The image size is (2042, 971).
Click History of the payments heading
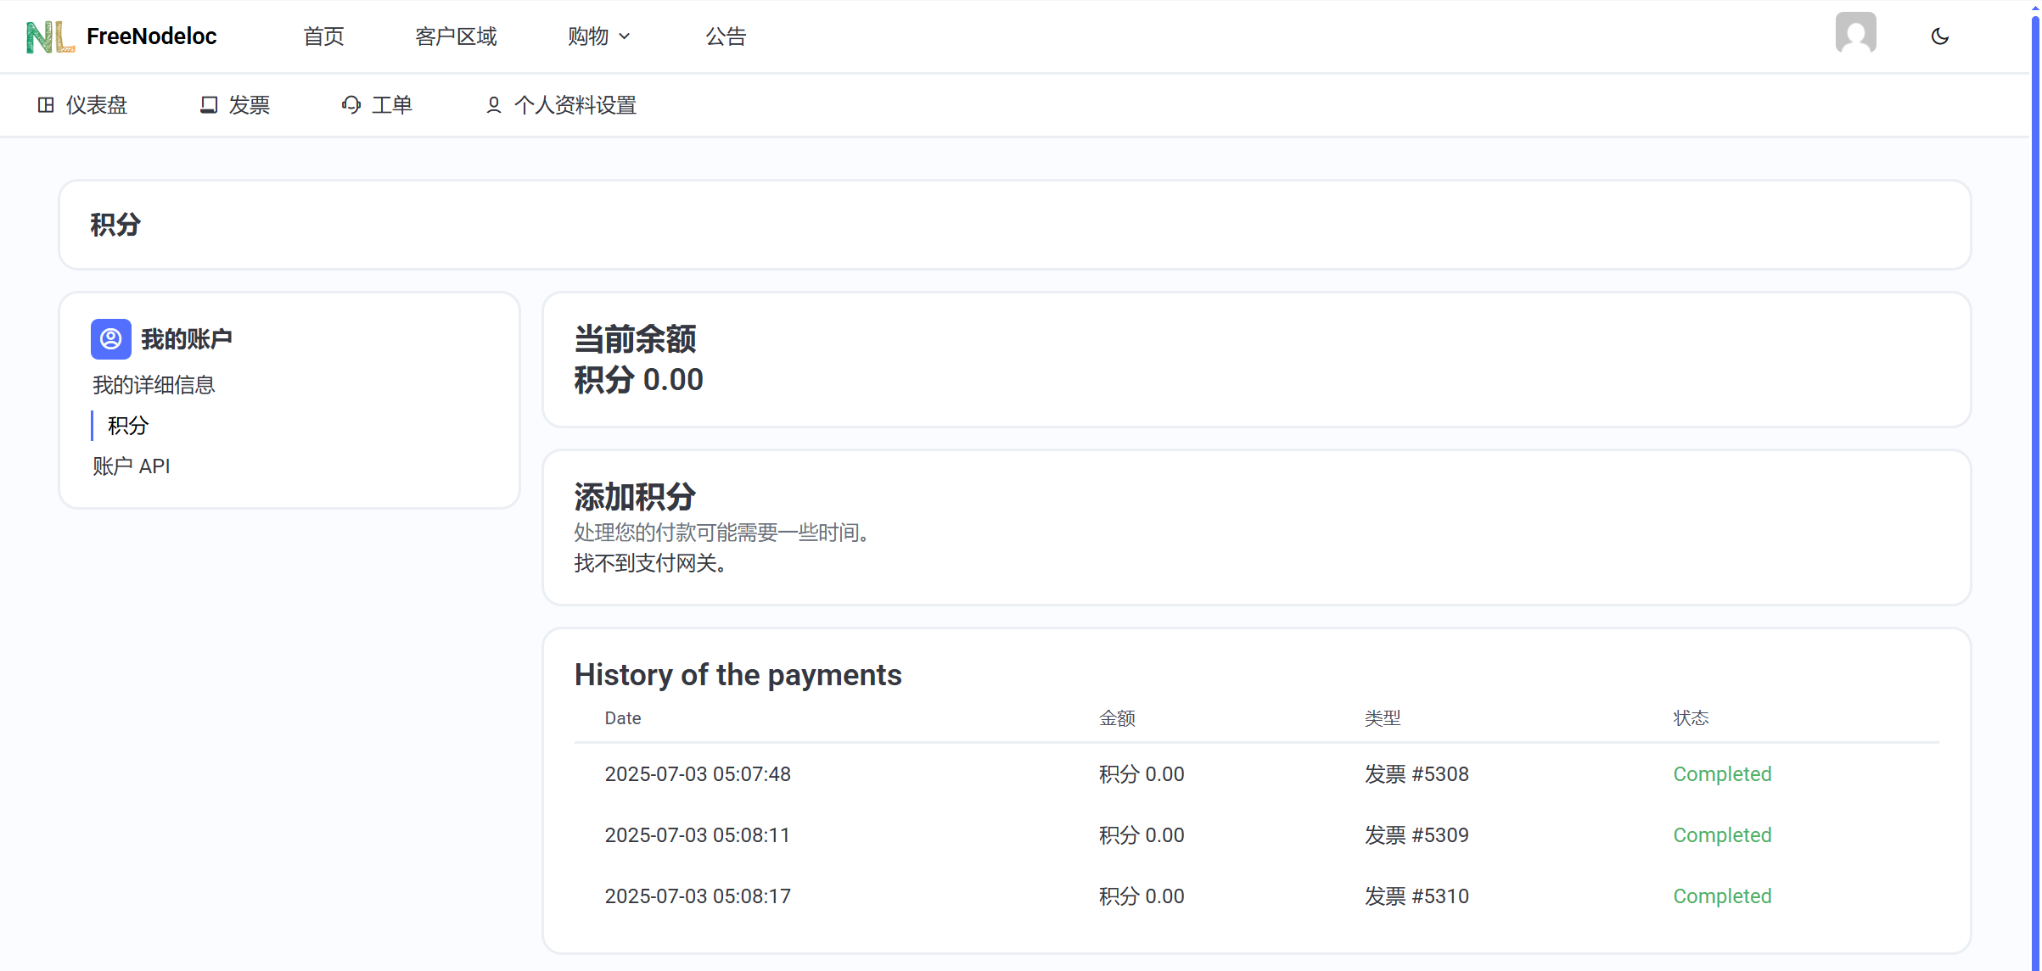pos(738,675)
